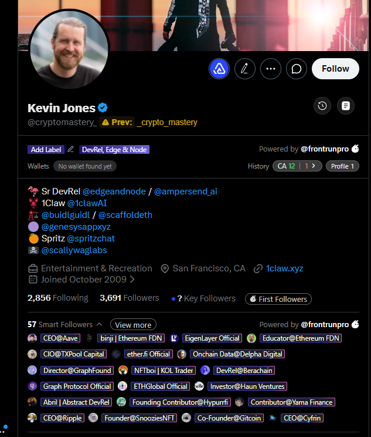
Task: Open the @1clawAI mention link
Action: click(x=87, y=203)
